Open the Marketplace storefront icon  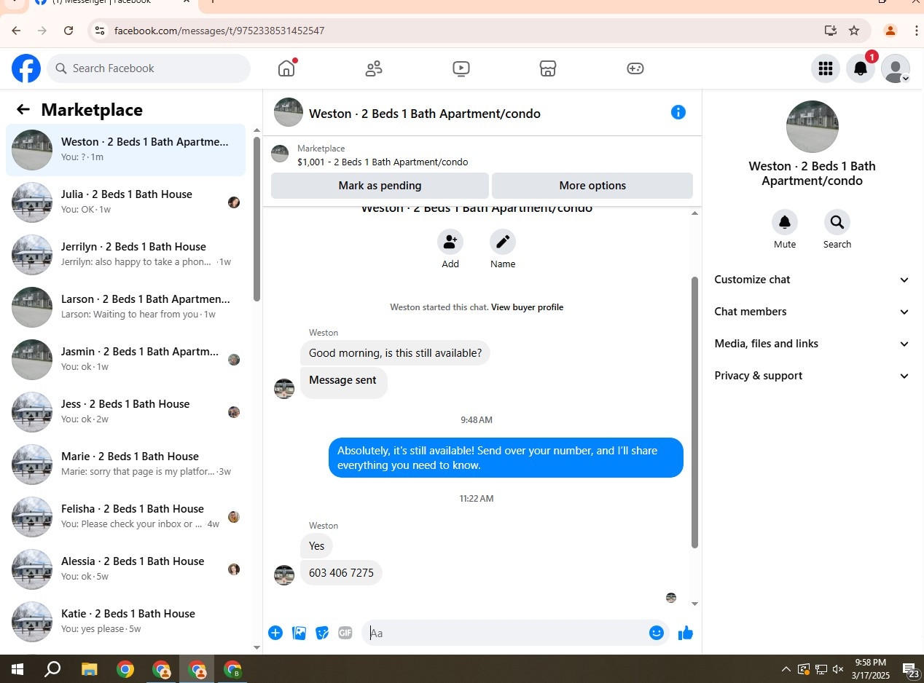point(548,68)
